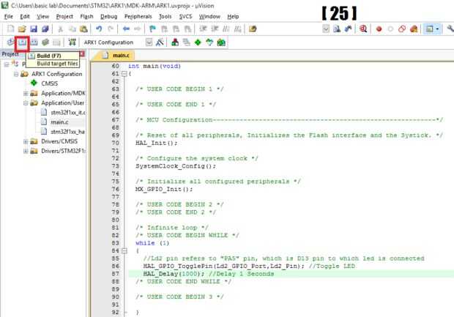Click the HAL_Init(); code line
The image size is (454, 317).
click(x=157, y=143)
